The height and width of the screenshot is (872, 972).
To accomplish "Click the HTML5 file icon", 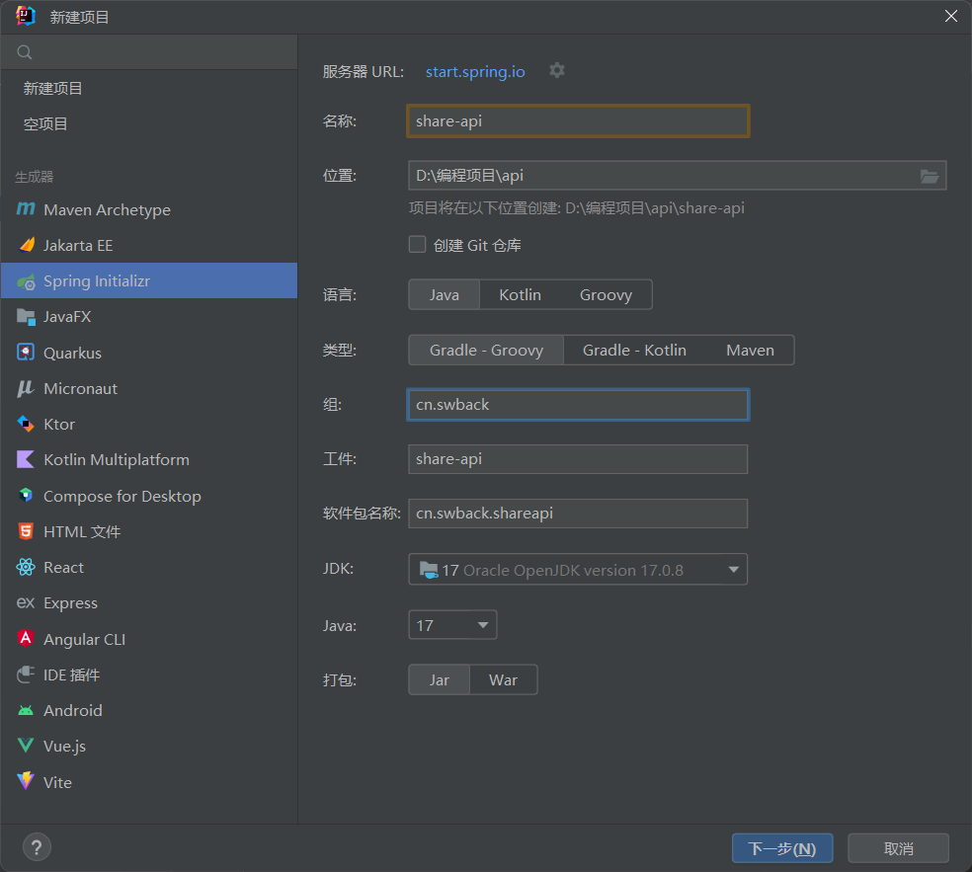I will (x=26, y=531).
